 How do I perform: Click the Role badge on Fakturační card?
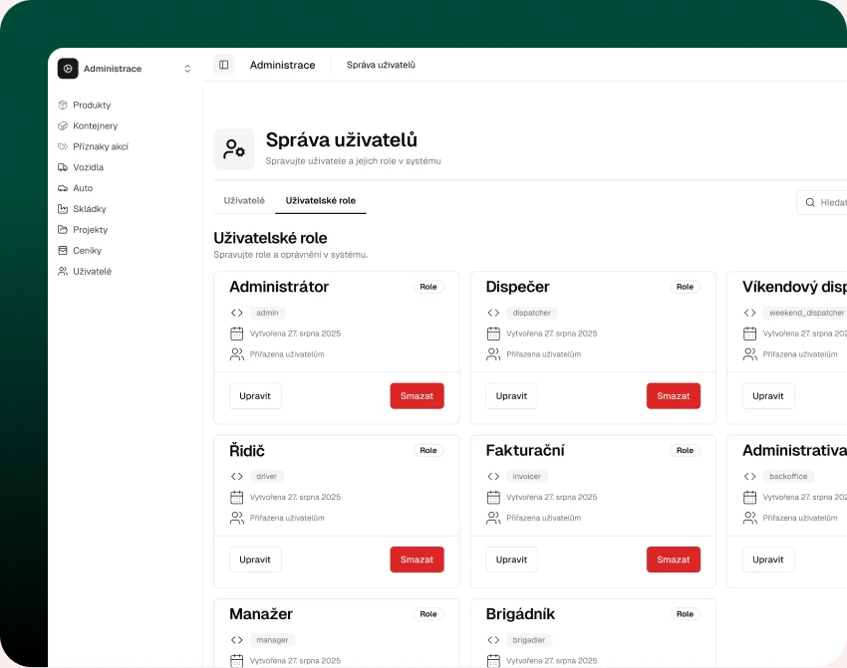(685, 450)
